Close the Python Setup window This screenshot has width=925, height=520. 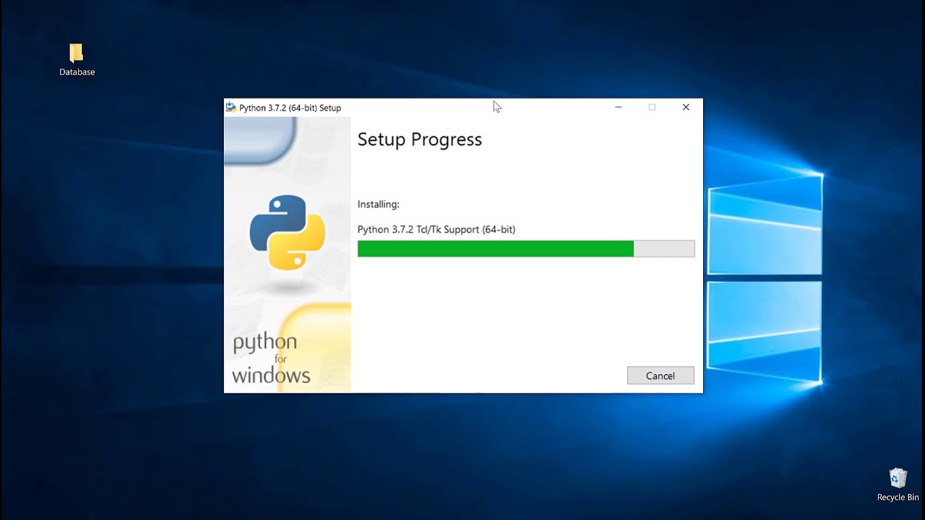click(686, 107)
